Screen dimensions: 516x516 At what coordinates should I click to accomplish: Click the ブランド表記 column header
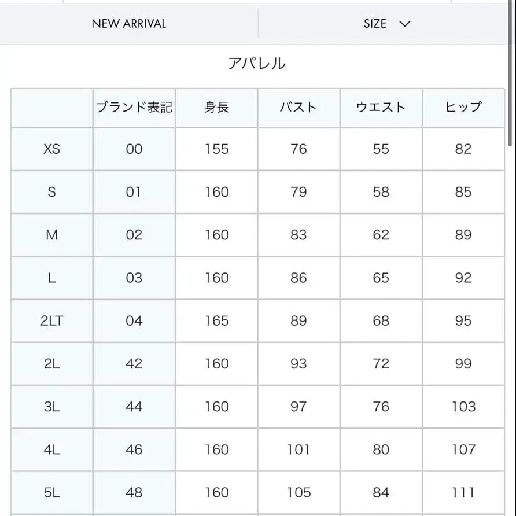tap(134, 108)
